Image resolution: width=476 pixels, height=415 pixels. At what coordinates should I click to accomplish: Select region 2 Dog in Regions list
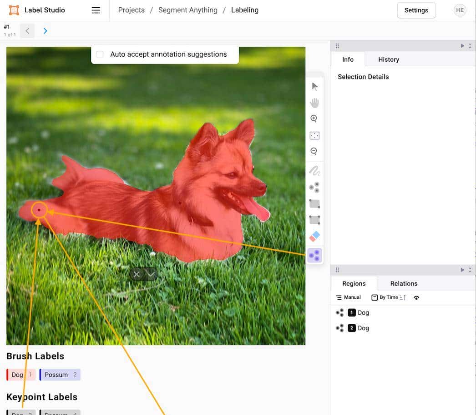(x=363, y=328)
